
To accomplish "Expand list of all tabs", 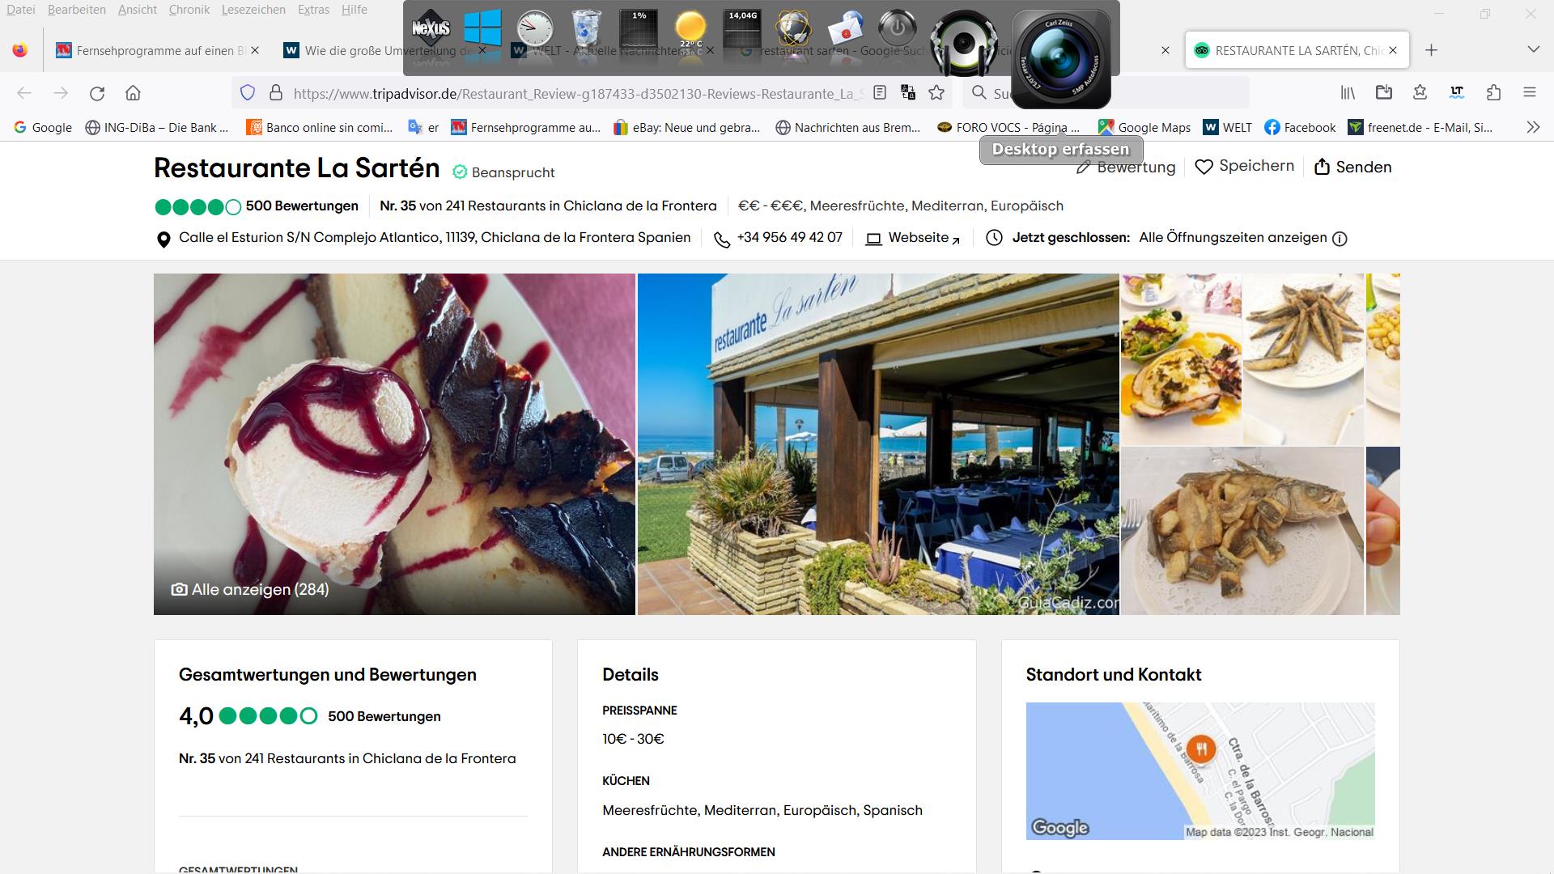I will click(x=1532, y=50).
